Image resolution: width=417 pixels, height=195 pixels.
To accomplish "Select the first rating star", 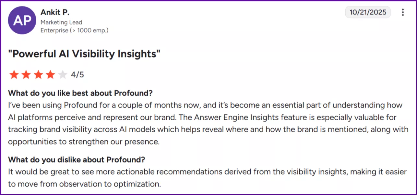I will tap(14, 74).
